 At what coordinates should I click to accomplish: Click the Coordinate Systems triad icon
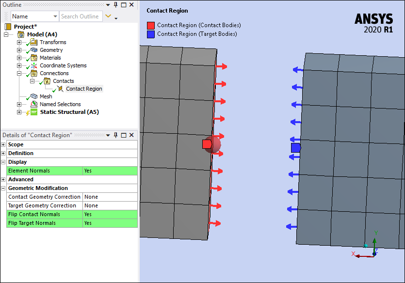pos(34,65)
